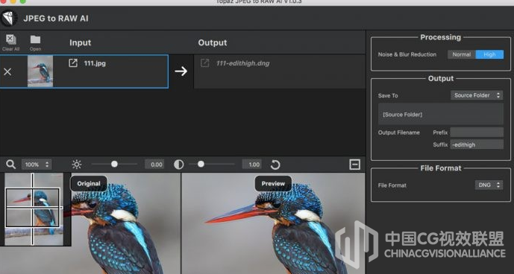Open the 100% zoom dropdown
The width and height of the screenshot is (514, 274).
37,165
